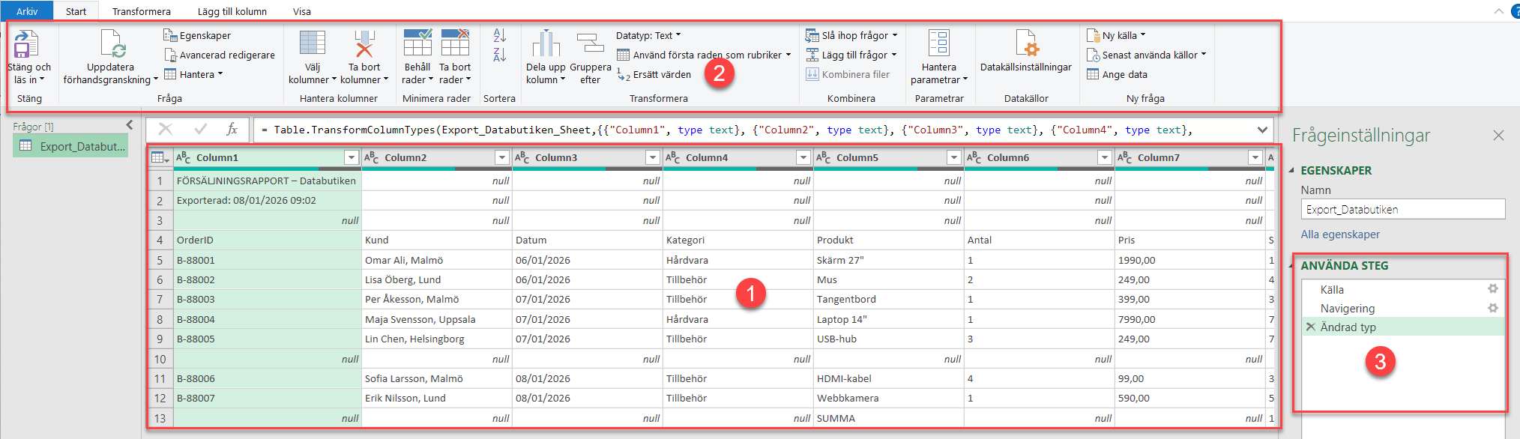Click the Uppdatera förhandsgranskning icon

[112, 45]
